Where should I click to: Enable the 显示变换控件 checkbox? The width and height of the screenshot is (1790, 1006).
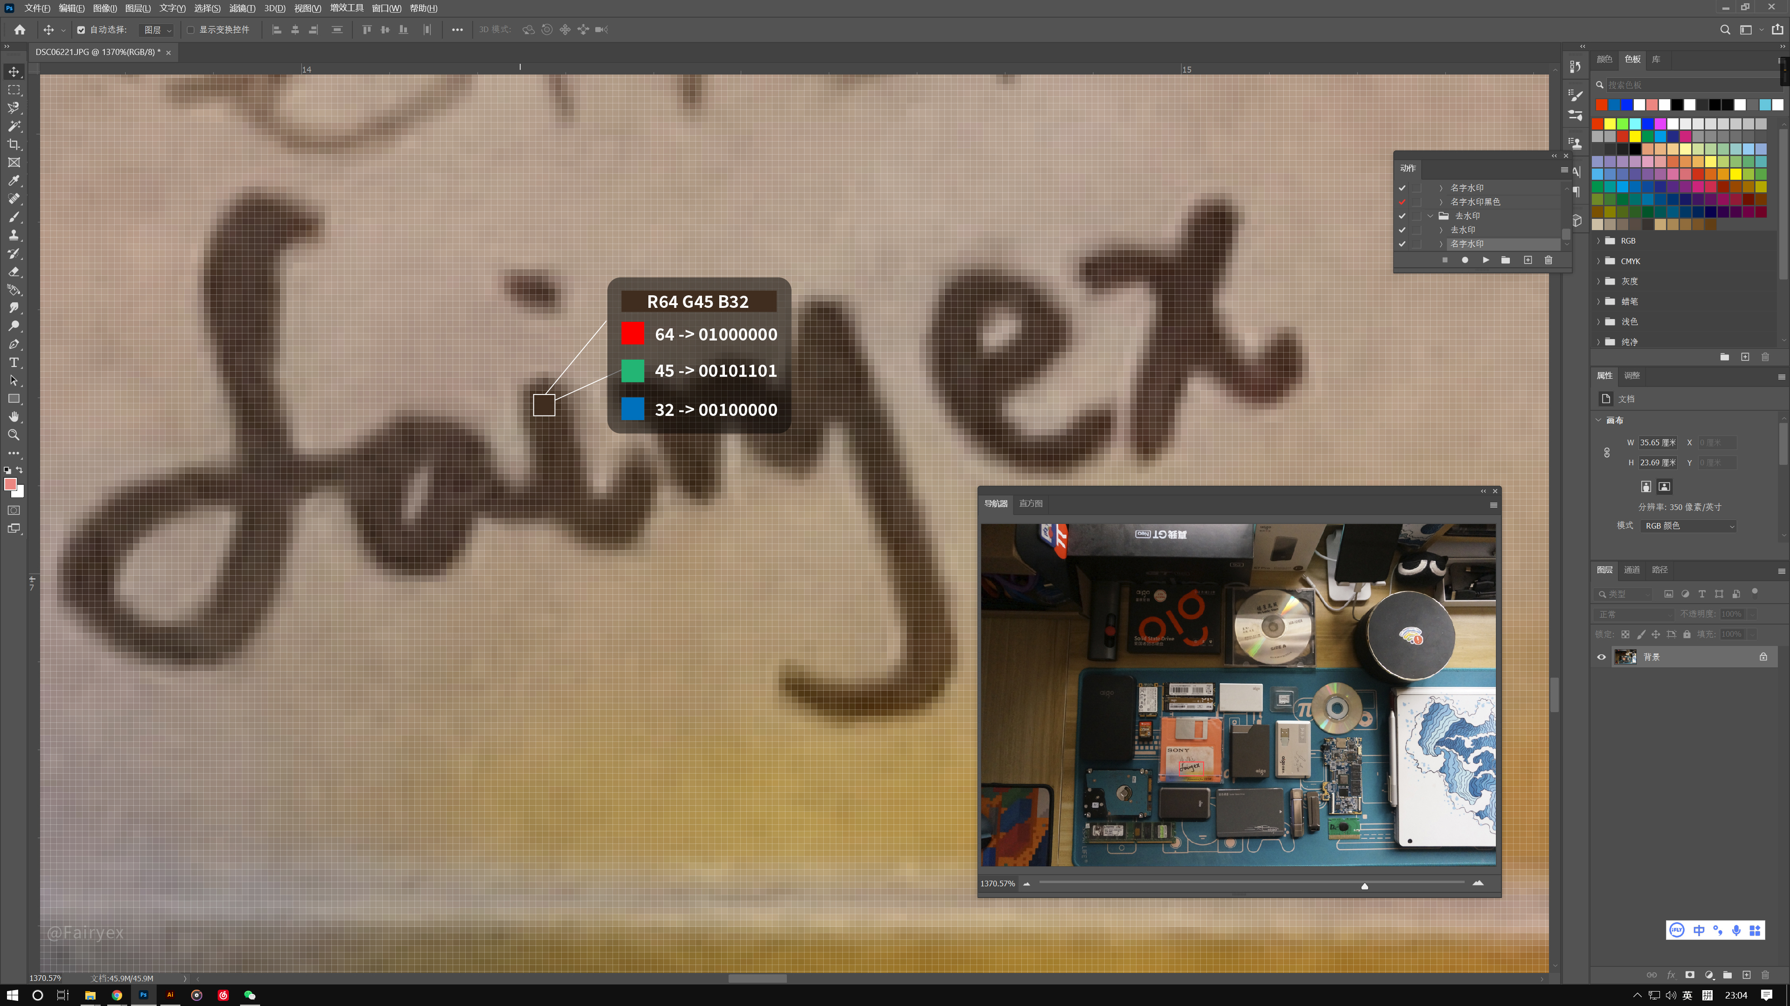pyautogui.click(x=190, y=30)
